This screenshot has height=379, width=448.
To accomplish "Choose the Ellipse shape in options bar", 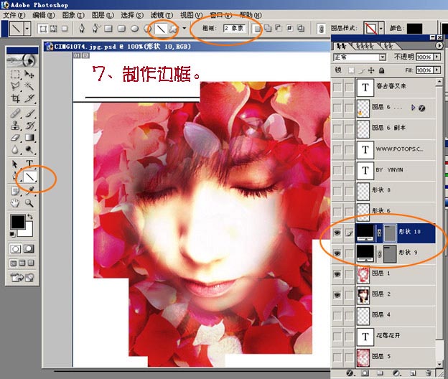I will pos(135,28).
